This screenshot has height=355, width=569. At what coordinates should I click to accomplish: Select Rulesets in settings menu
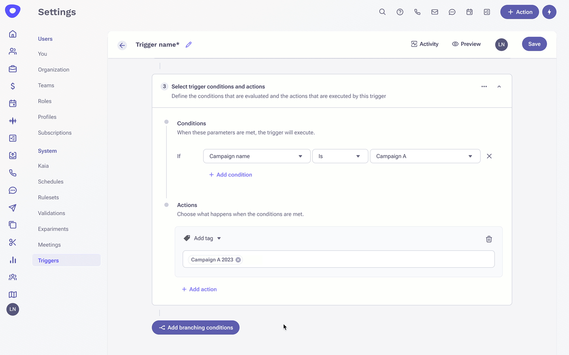click(x=48, y=197)
